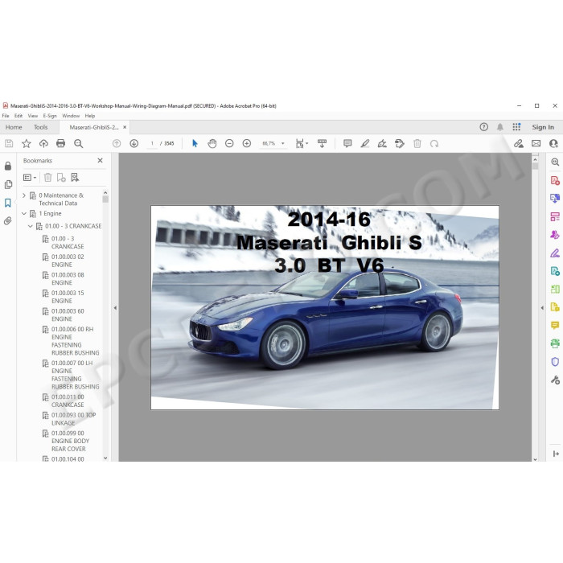Collapse the right tool rail at the bottom
Screen dimensions: 563x563
(x=556, y=454)
